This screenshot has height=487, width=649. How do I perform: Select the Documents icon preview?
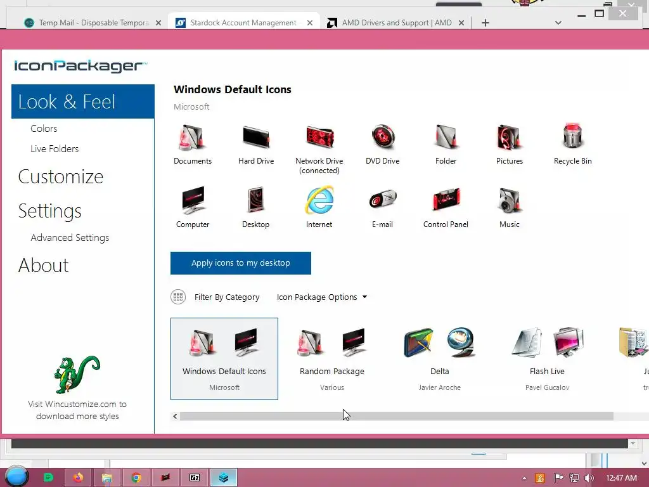pyautogui.click(x=192, y=138)
